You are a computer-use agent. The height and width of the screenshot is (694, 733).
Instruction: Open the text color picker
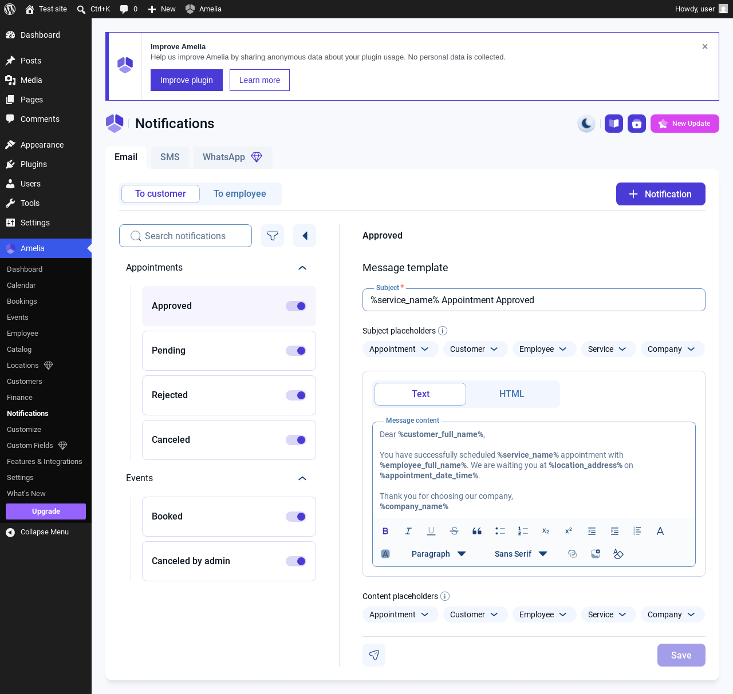pos(660,531)
